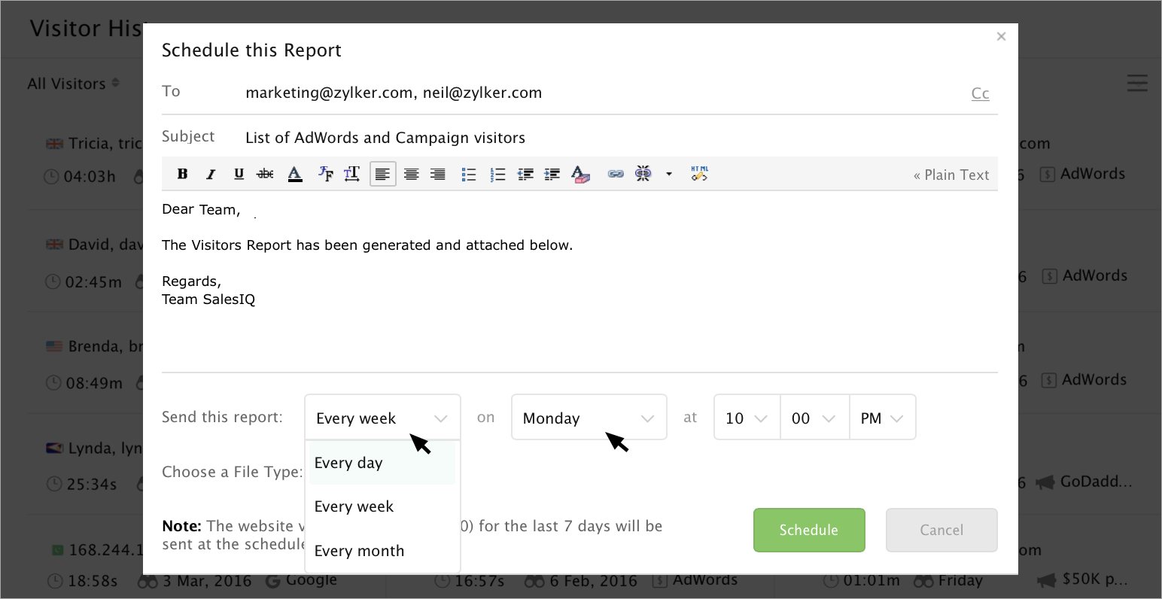Click the remove formatting eraser icon
This screenshot has height=599, width=1162.
click(x=579, y=175)
